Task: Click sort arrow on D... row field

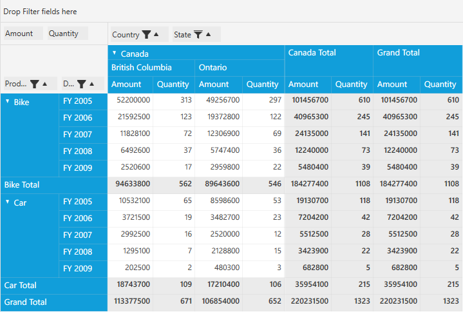Action: (x=92, y=84)
